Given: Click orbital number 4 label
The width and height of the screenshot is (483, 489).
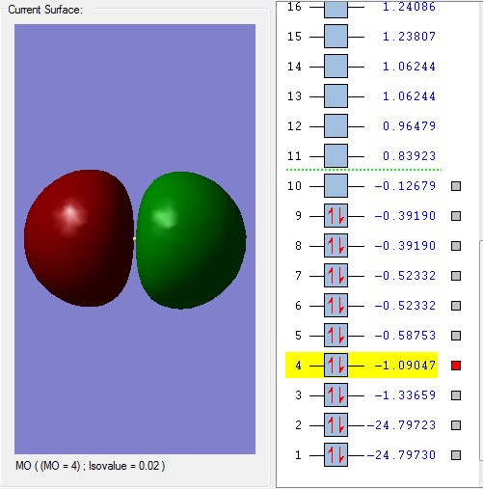Looking at the screenshot, I should pyautogui.click(x=299, y=366).
